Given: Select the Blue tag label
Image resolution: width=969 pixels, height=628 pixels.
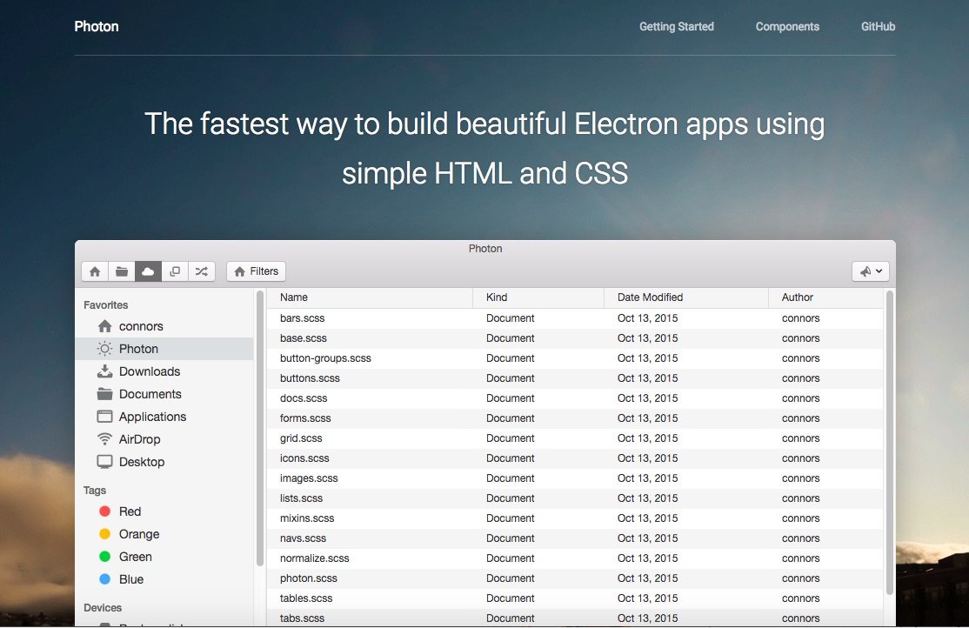Looking at the screenshot, I should (x=131, y=579).
